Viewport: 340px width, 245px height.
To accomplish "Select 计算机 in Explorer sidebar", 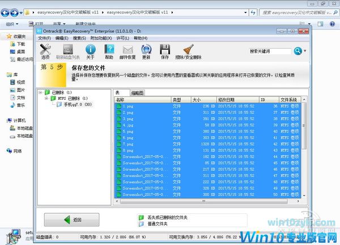I will 16,120.
